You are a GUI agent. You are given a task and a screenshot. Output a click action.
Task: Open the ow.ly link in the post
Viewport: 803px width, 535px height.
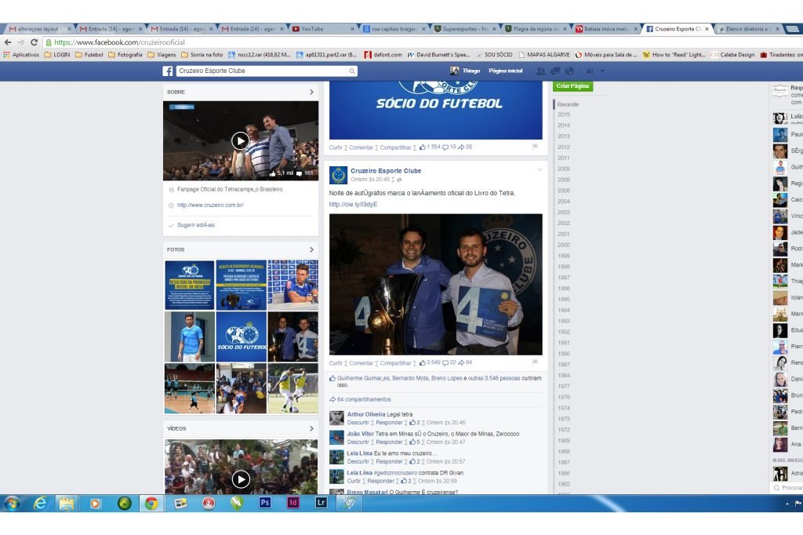coord(353,204)
